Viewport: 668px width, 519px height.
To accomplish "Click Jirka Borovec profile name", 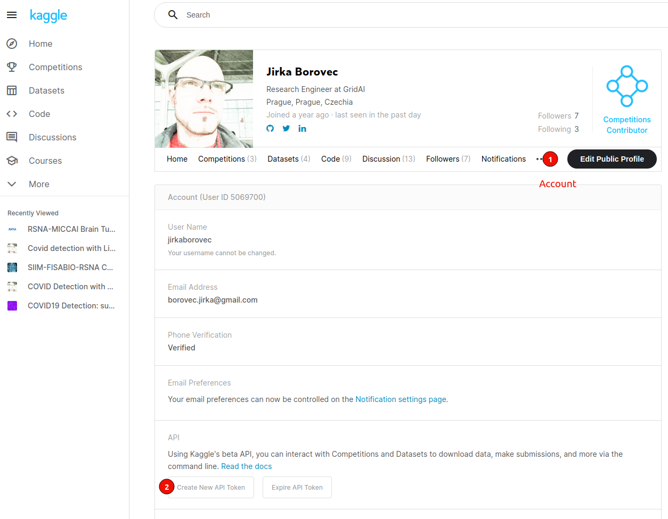I will [x=302, y=72].
